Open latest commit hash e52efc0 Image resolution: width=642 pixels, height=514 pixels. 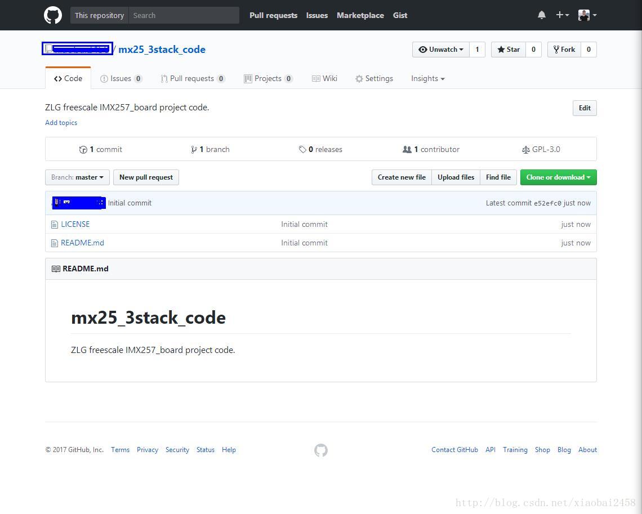tap(547, 203)
